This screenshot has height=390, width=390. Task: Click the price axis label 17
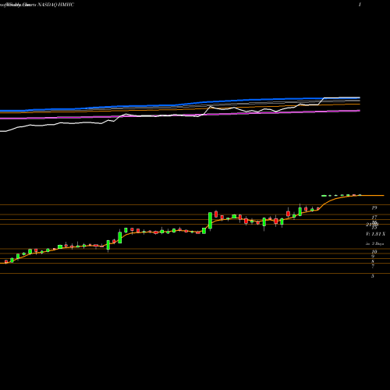[x=374, y=218]
